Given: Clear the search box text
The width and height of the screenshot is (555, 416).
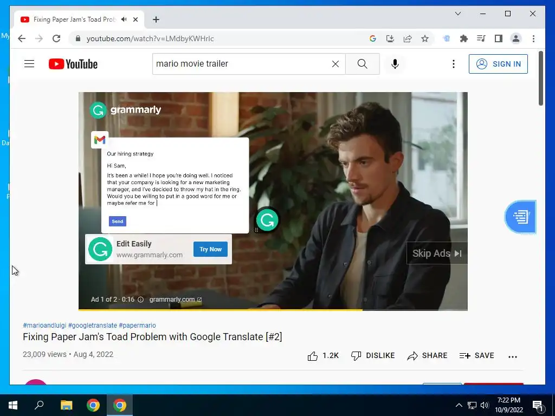Looking at the screenshot, I should [335, 64].
